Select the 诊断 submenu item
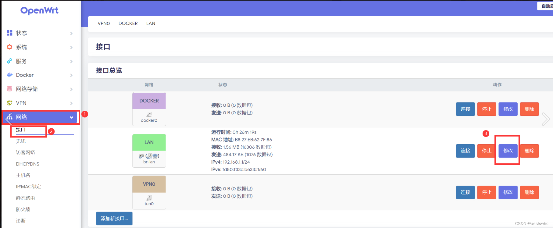This screenshot has height=228, width=553. point(21,221)
